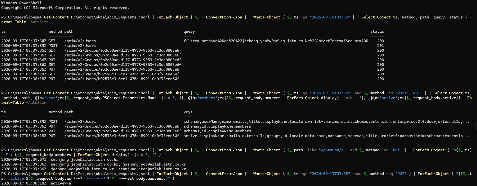The width and height of the screenshot is (477, 186).
Task: Click "PSObject.Properties.Name" in the second command
Action: (x=130, y=98)
